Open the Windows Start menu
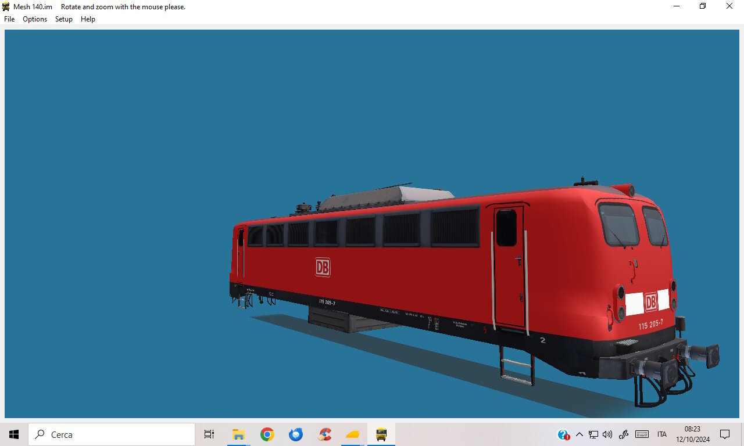Screen dimensions: 744x446 (x=14, y=434)
